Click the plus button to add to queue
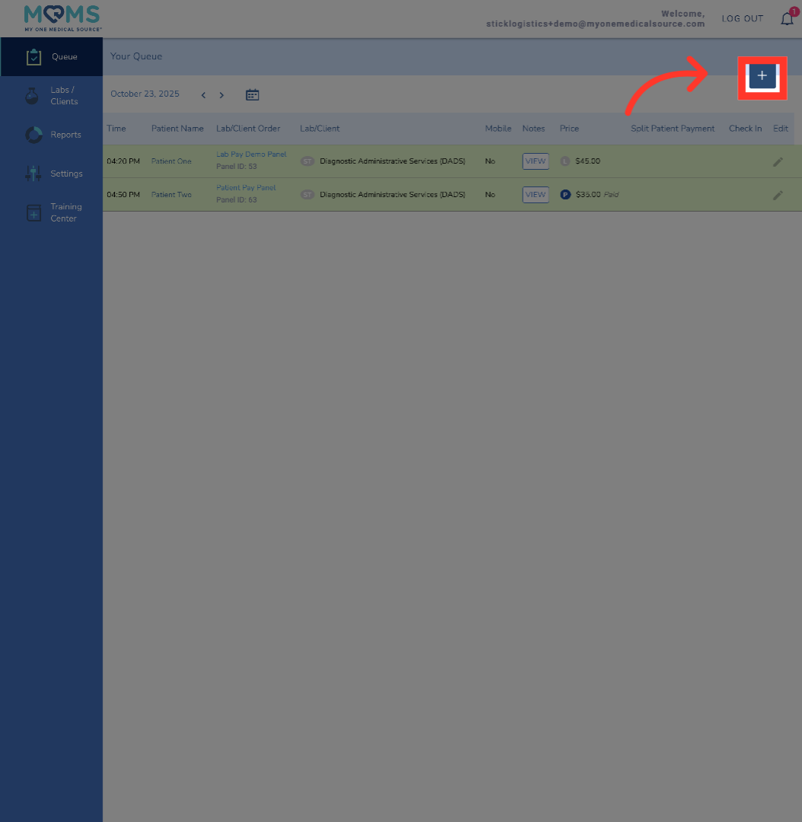The width and height of the screenshot is (802, 822). click(x=762, y=75)
